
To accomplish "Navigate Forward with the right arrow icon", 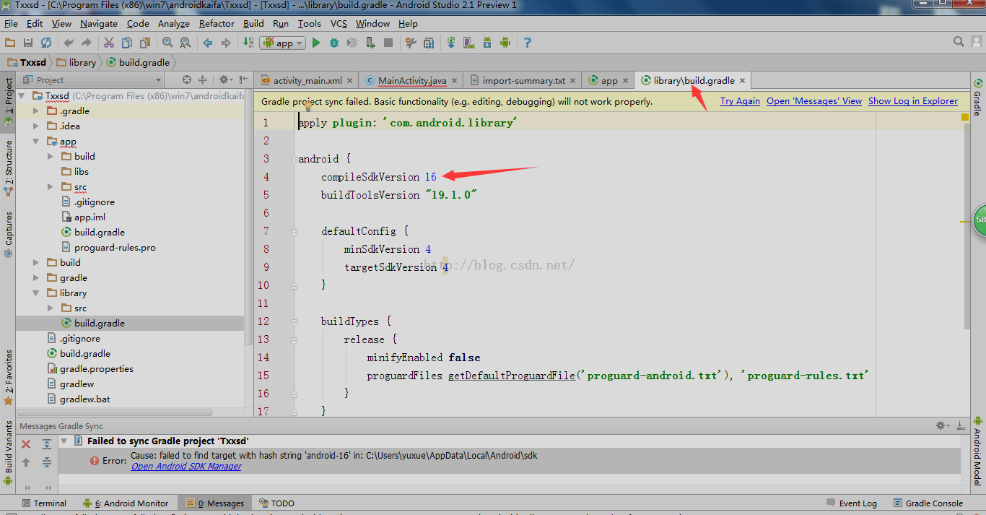I will tap(226, 43).
